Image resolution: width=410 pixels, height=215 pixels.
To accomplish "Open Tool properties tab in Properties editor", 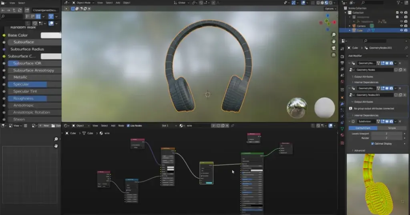I will (x=342, y=49).
